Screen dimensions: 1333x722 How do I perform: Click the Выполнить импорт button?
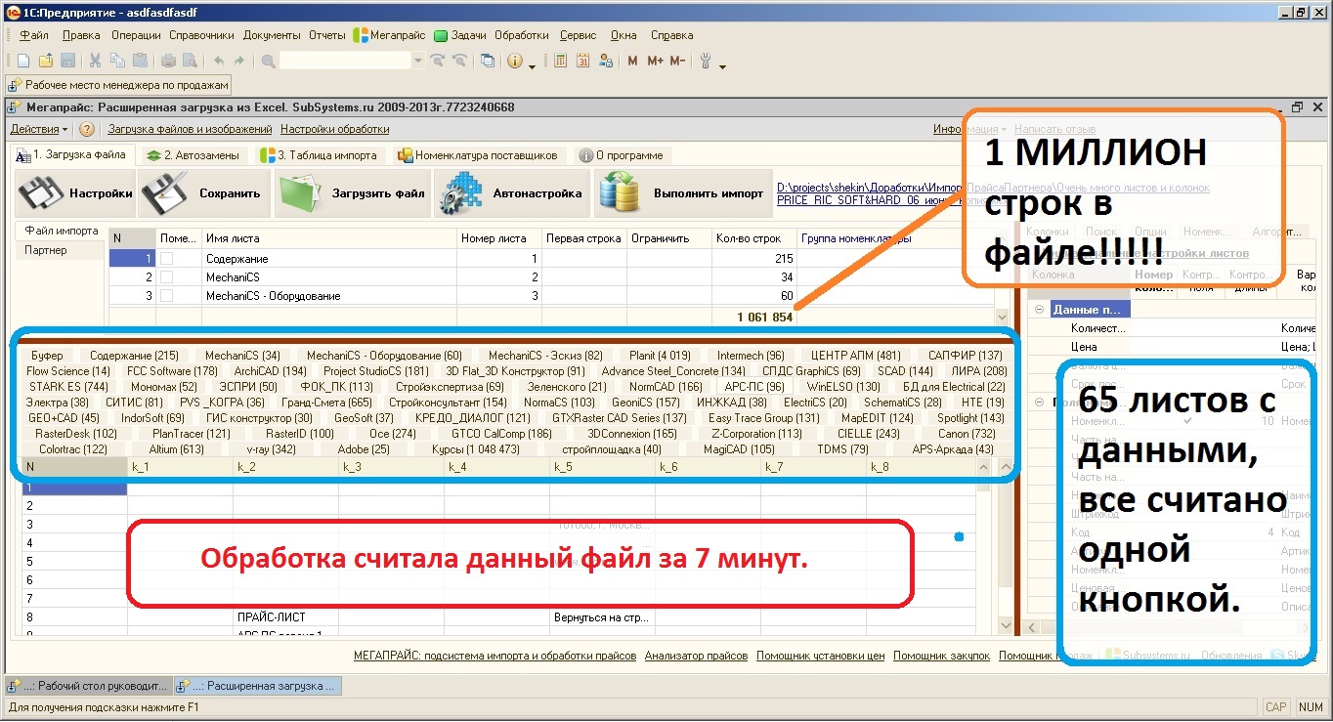tap(682, 193)
